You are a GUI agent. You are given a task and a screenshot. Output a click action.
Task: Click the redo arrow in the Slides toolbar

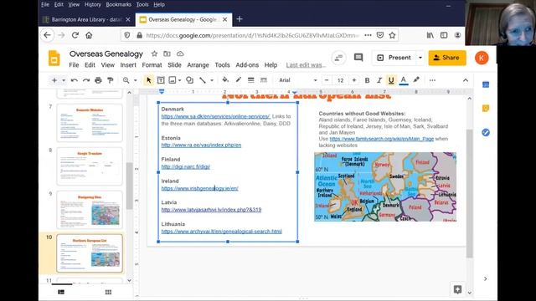coord(86,80)
